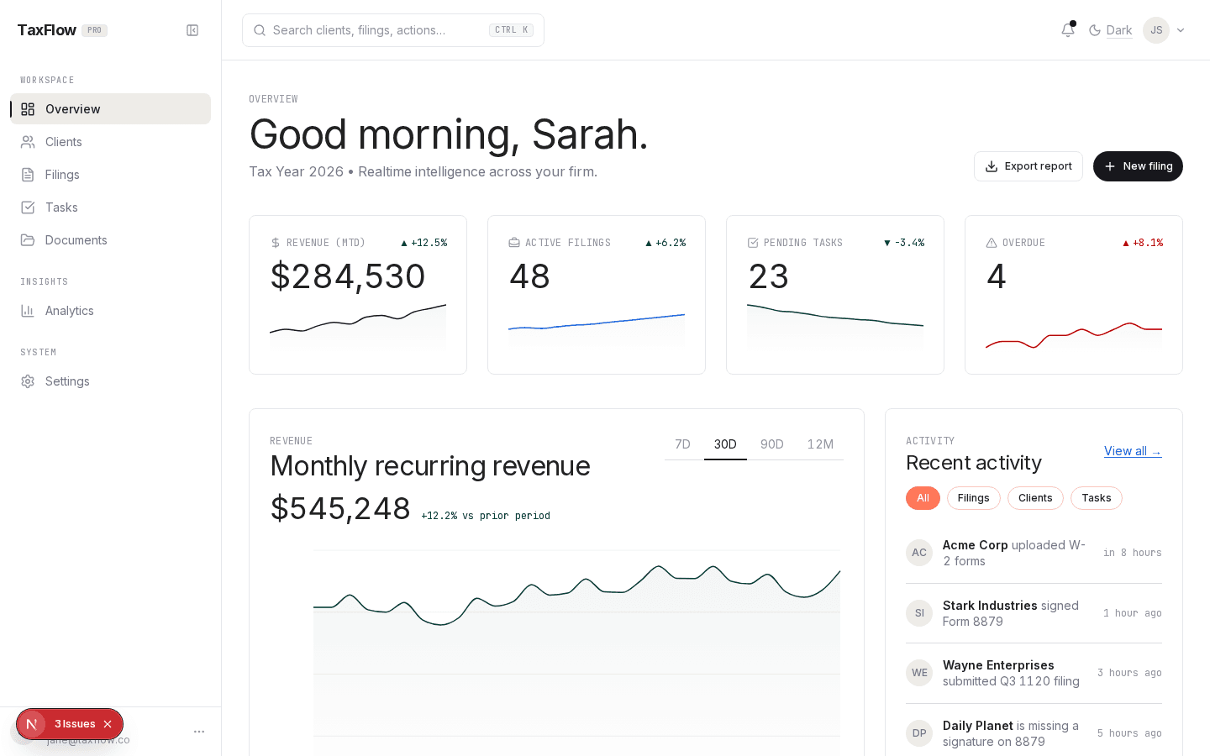Viewport: 1210px width, 756px height.
Task: Open View all activity link
Action: tap(1133, 451)
